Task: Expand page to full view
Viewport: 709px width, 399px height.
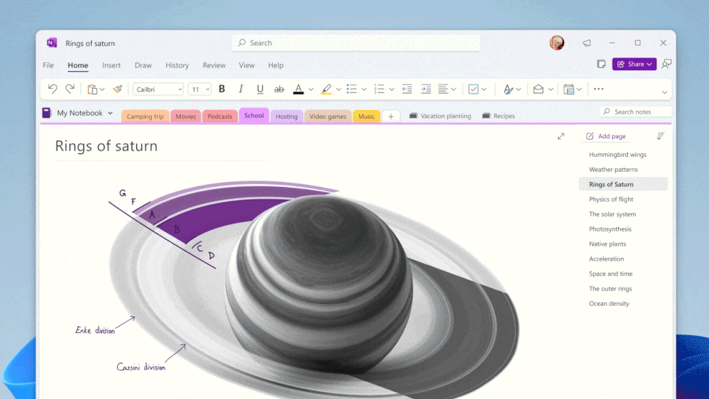Action: pos(561,136)
